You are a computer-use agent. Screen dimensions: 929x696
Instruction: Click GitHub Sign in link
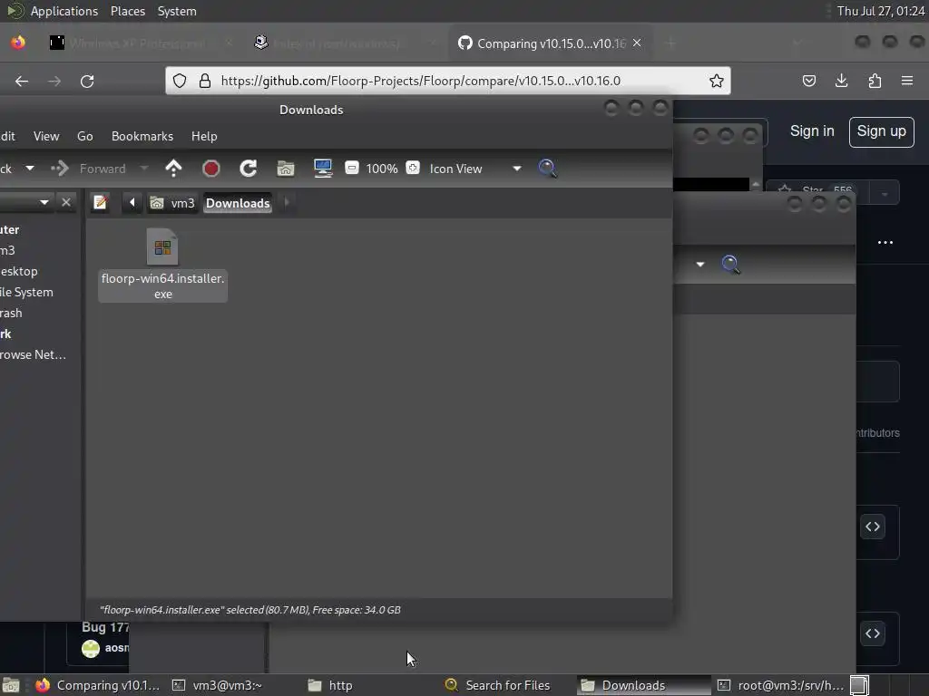[812, 131]
